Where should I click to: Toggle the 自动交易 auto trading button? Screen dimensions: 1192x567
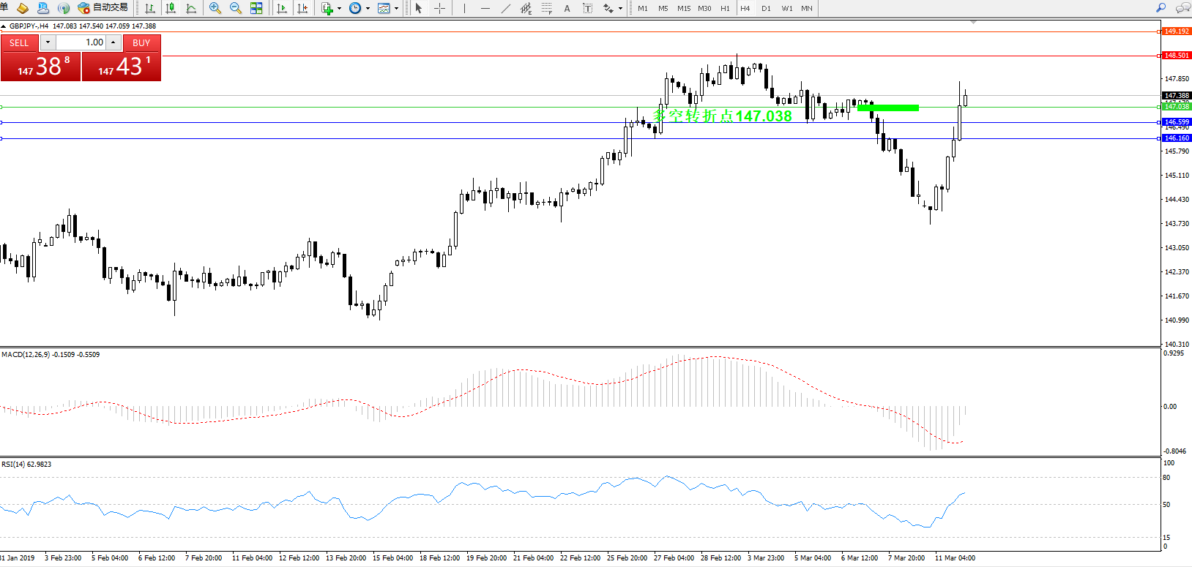point(103,8)
